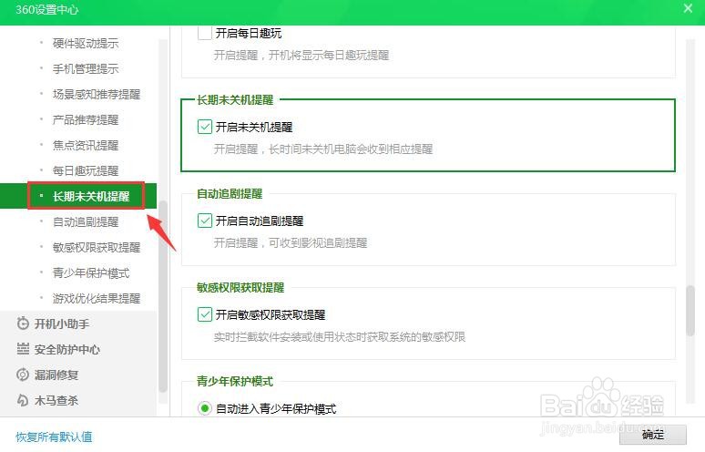
Task: Select 游戏优化结果提醒 sidebar item
Action: 97,298
